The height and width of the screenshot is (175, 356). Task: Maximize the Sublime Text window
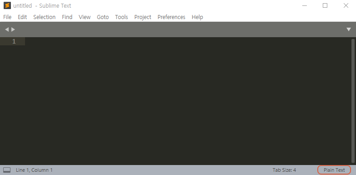[x=325, y=5]
